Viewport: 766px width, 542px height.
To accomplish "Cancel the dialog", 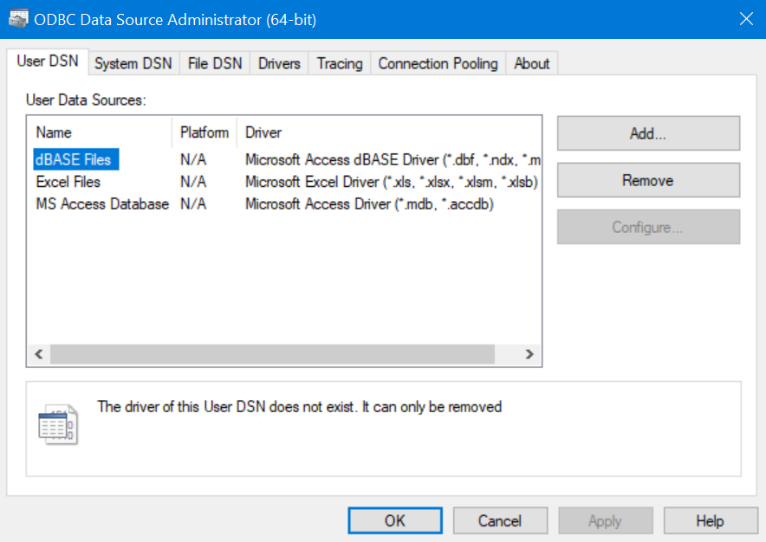I will pos(500,520).
